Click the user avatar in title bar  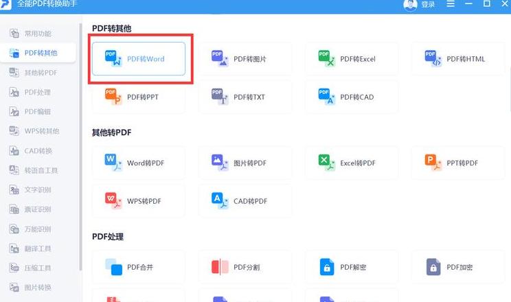(x=410, y=5)
